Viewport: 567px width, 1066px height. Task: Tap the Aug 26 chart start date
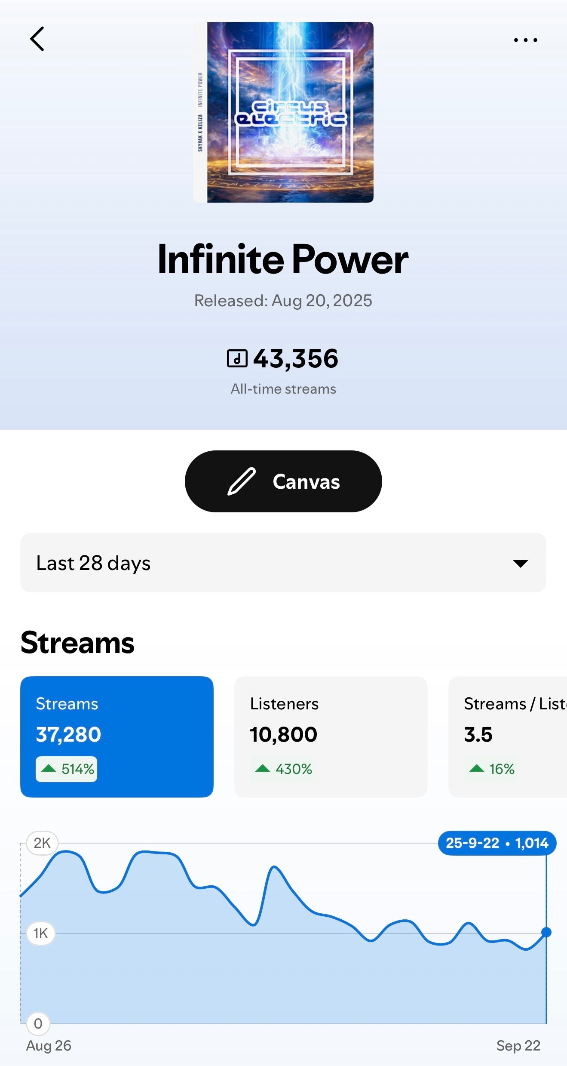click(x=49, y=1045)
